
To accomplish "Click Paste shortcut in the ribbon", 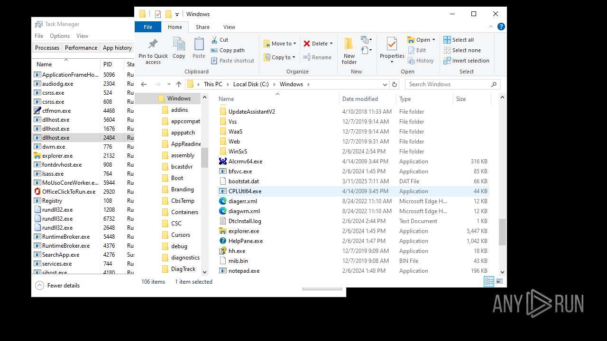I will point(232,61).
